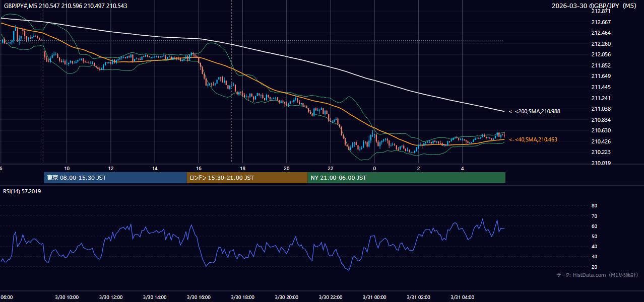Viewport: 644px width, 302px height.
Task: Pick RSI level 30 on the scale
Action: pyautogui.click(x=594, y=257)
